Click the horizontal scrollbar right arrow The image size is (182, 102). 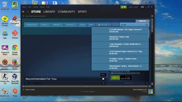150,86
